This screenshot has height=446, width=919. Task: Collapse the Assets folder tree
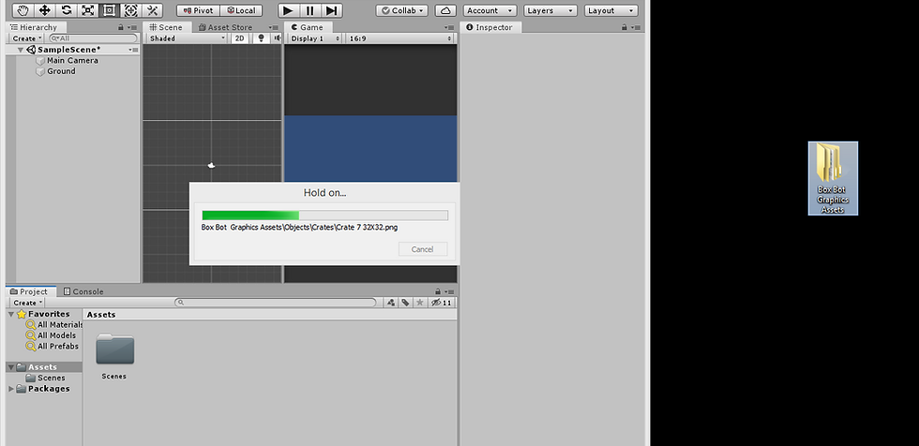pos(11,367)
